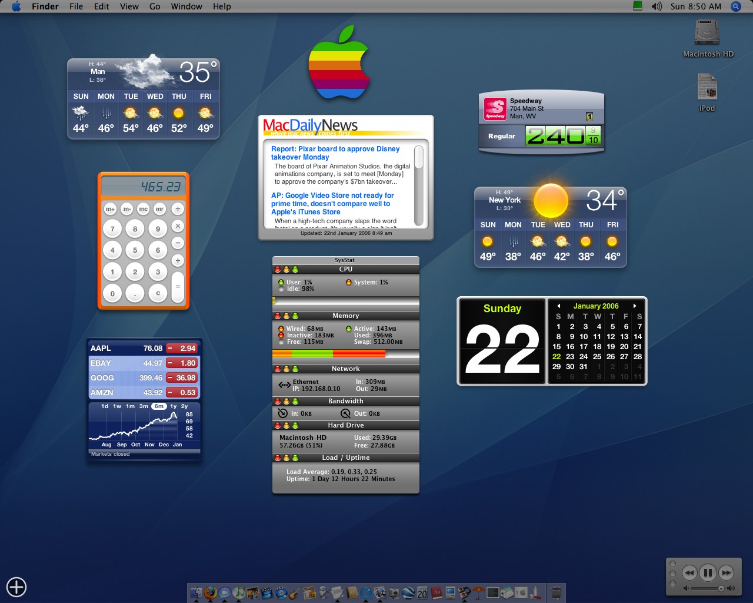Click the Memory usage bar in SysStat
This screenshot has width=753, height=603.
(345, 353)
